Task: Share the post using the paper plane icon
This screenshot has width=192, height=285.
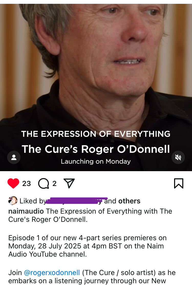Action: pos(69,183)
